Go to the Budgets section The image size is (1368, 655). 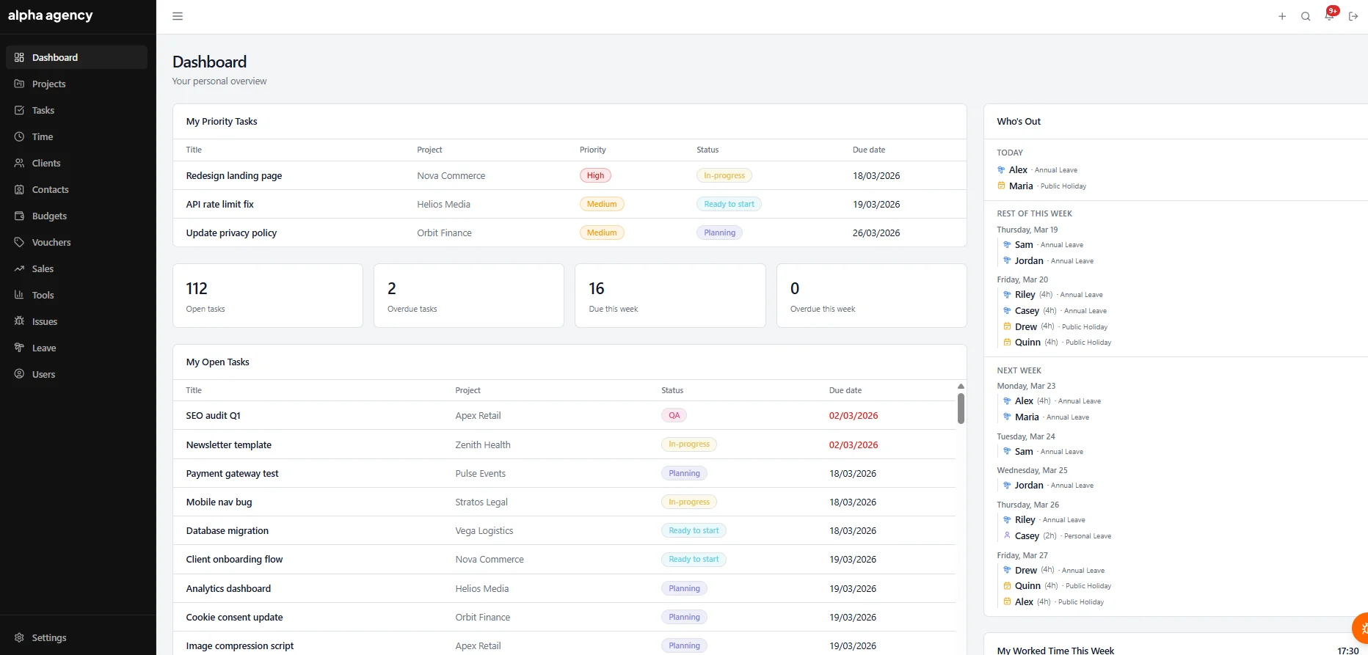tap(76, 216)
